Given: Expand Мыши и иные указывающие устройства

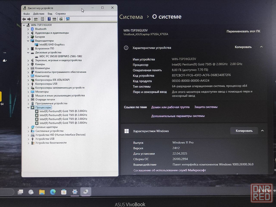Looking at the screenshot, I should tap(28, 96).
